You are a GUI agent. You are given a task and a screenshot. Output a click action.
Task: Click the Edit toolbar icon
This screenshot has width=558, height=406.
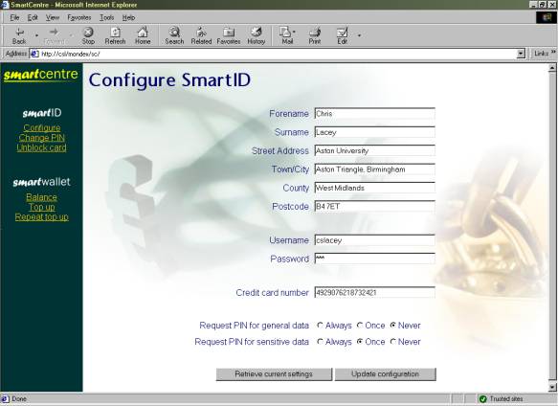[x=342, y=35]
